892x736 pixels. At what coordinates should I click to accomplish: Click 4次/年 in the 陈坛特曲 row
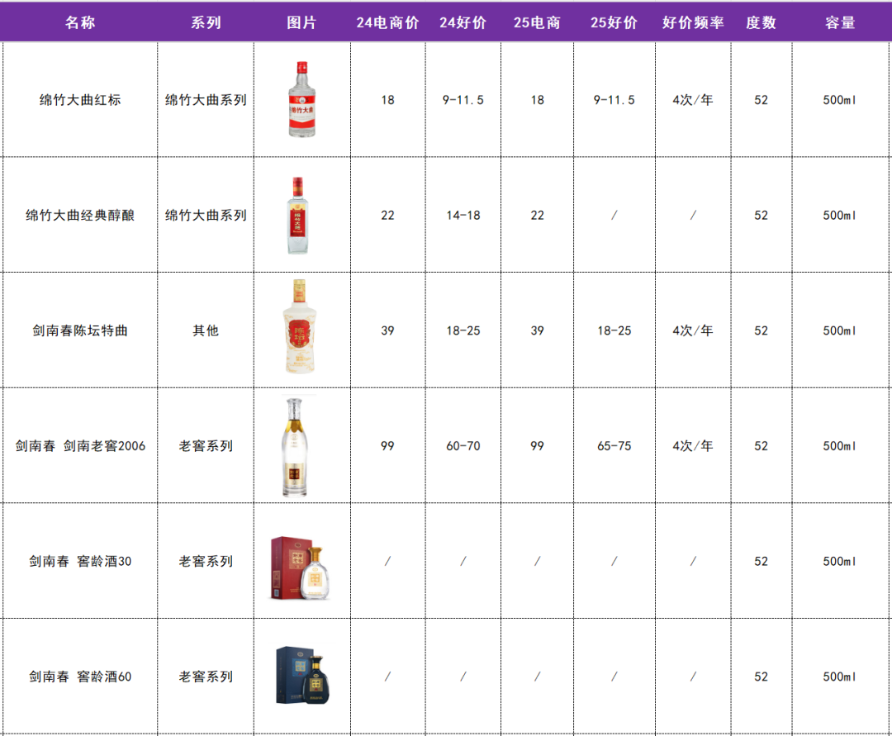coord(693,330)
